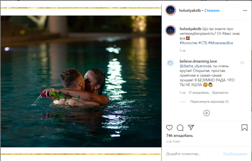Open the #Холостяк hashtag
Screen dimensions: 252x161
pyautogui.click(x=188, y=43)
